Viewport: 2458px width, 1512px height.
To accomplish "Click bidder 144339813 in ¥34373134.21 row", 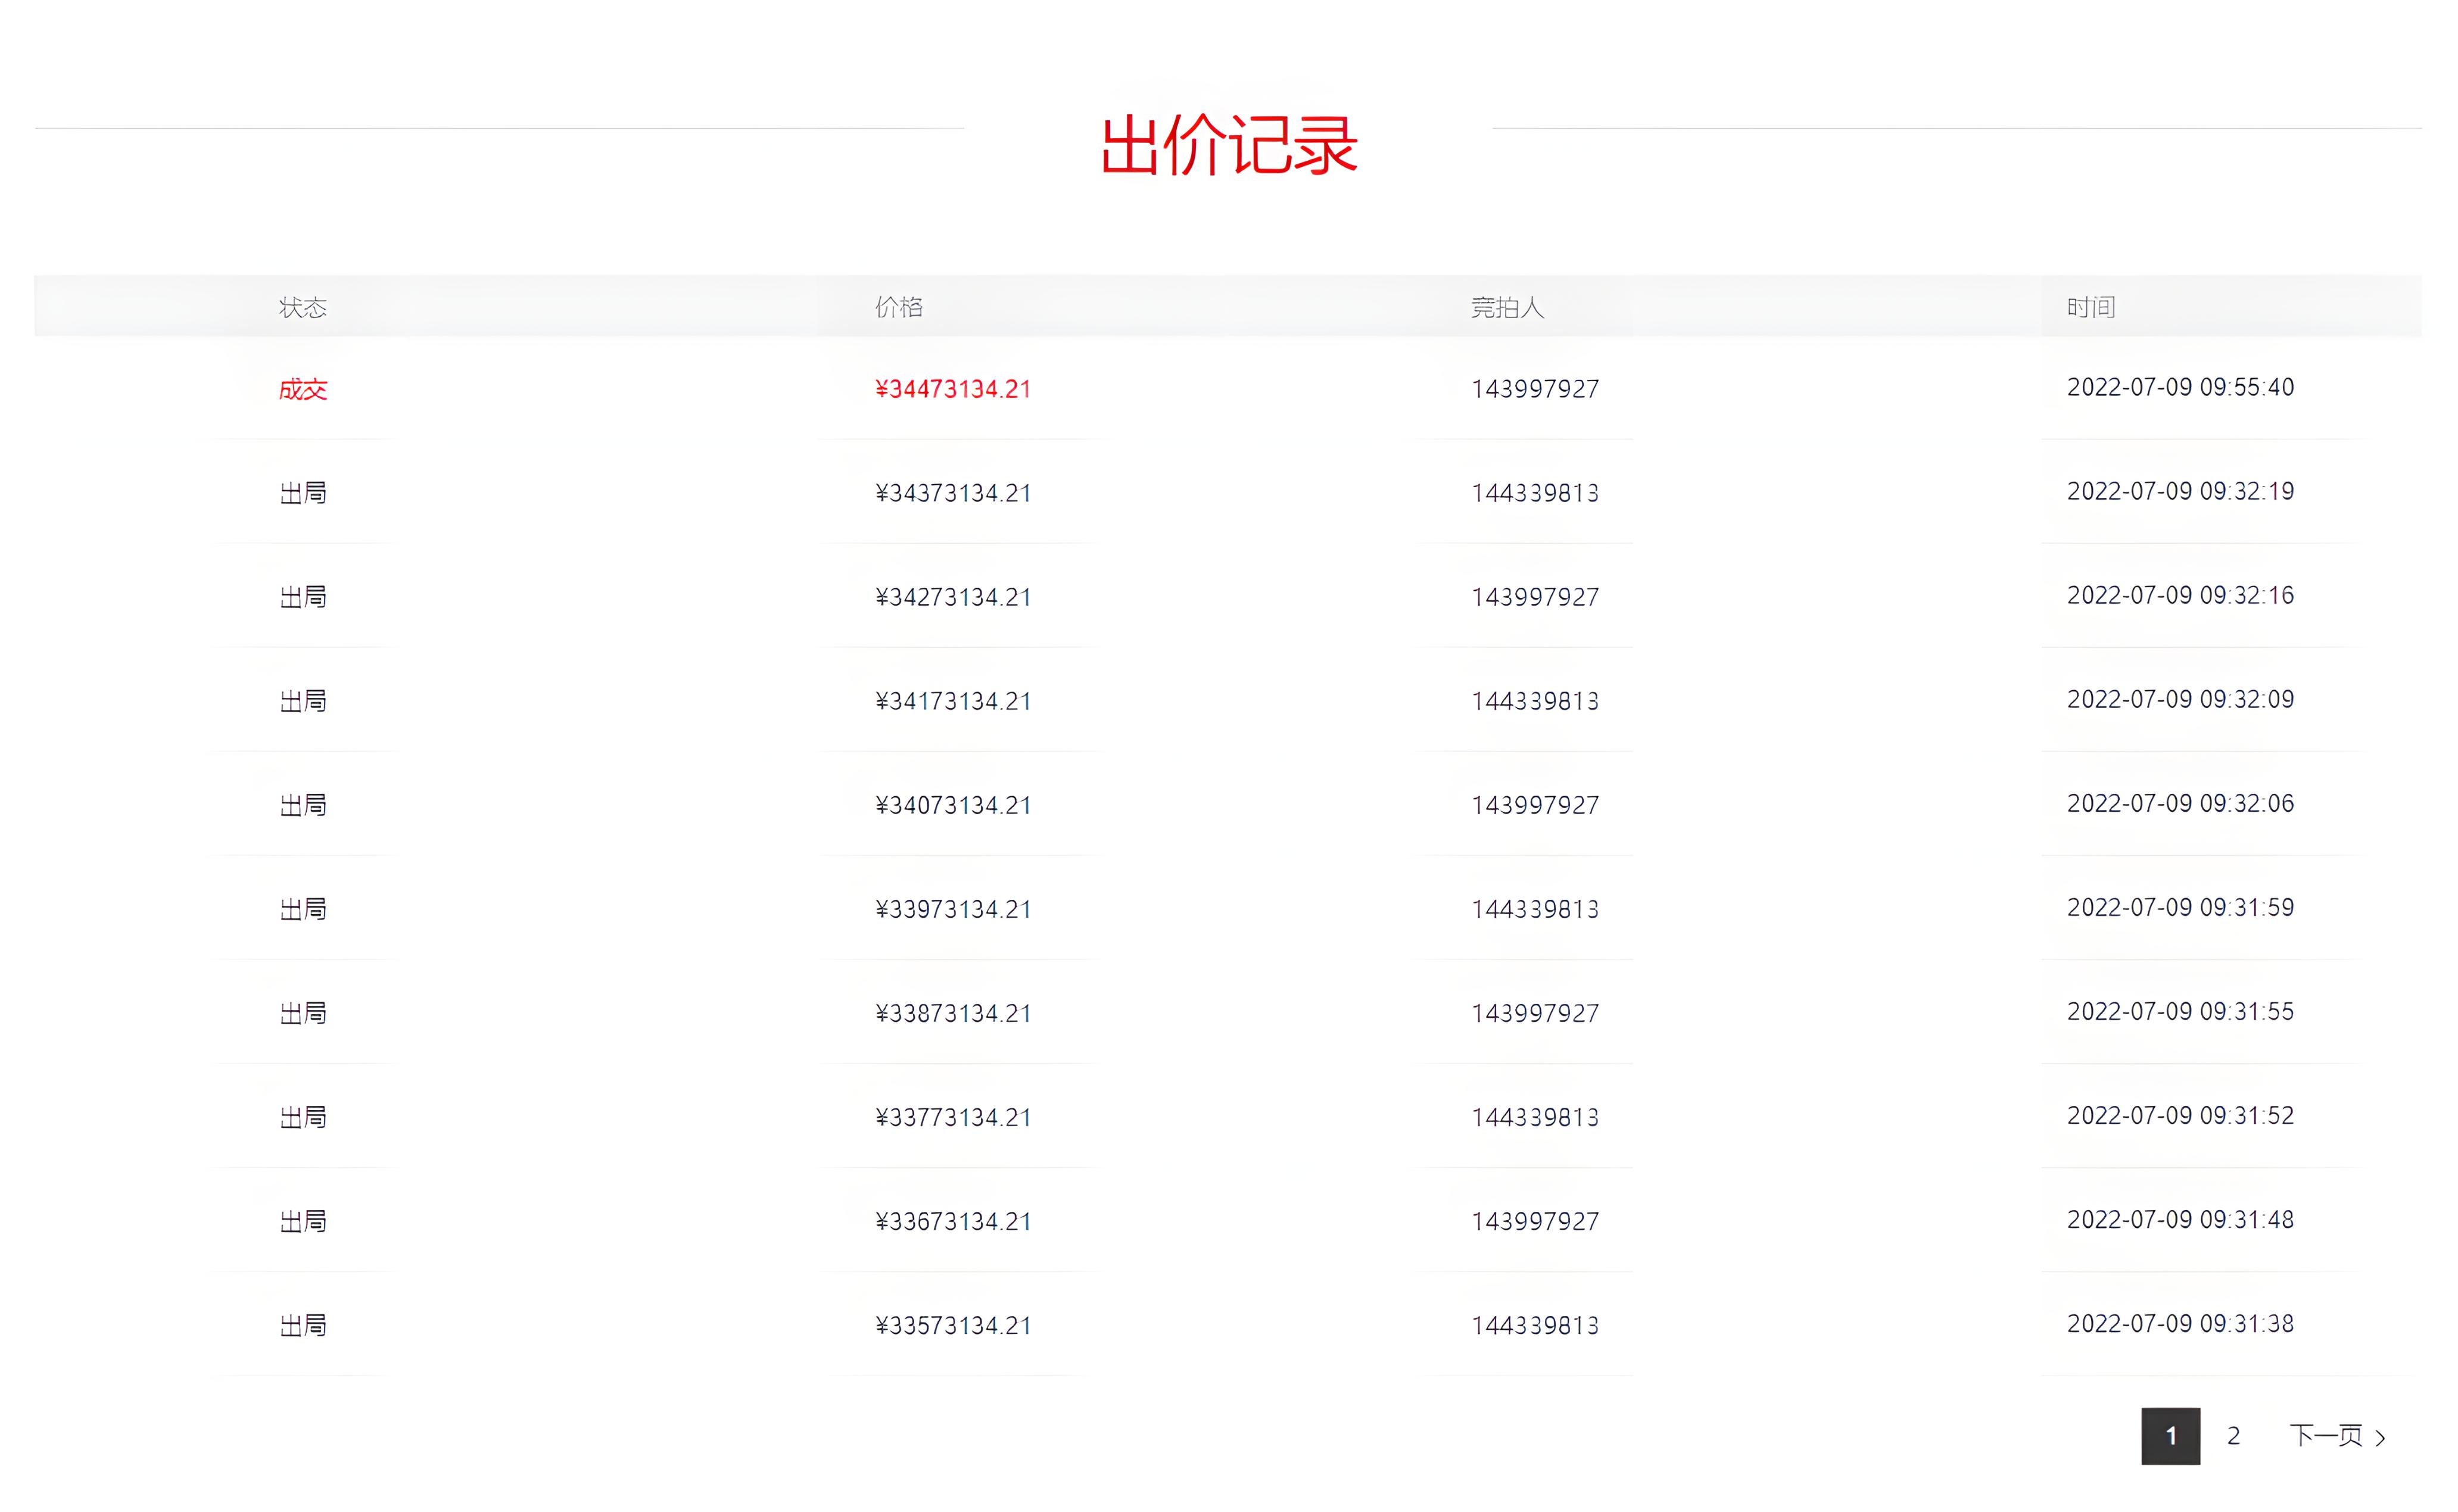I will coord(1535,493).
